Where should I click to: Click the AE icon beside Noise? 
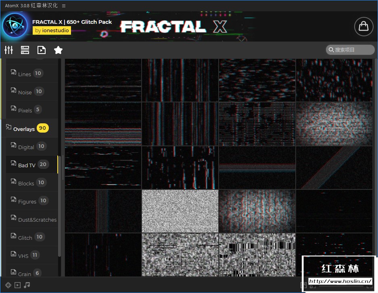(x=13, y=90)
